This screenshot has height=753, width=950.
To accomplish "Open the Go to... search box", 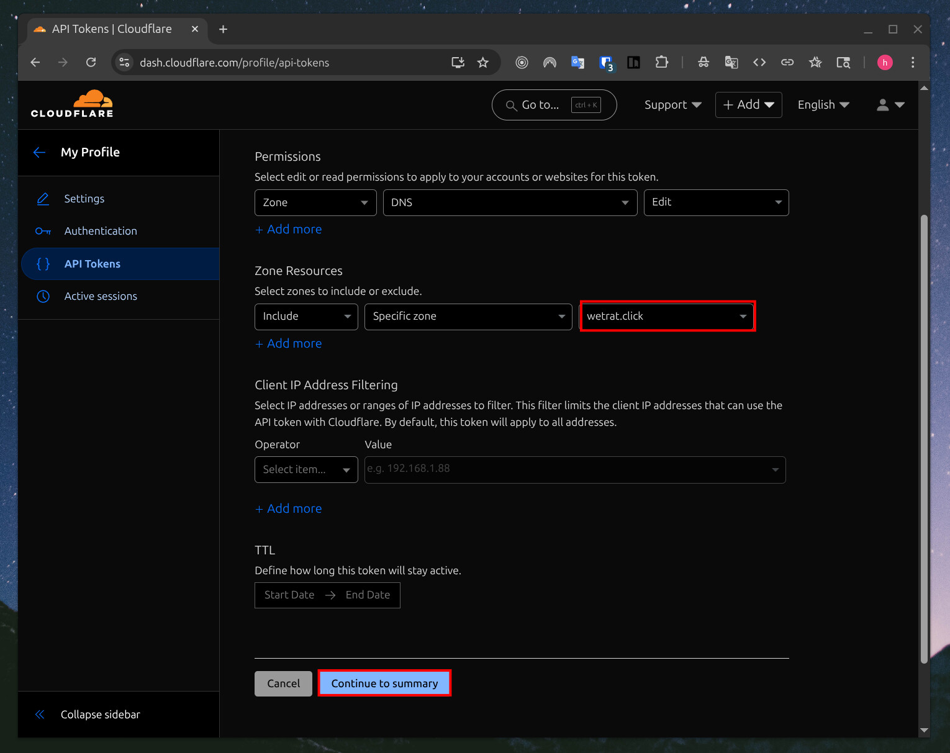I will click(554, 105).
